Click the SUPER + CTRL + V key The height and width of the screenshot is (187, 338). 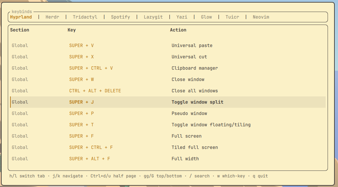[x=91, y=68]
